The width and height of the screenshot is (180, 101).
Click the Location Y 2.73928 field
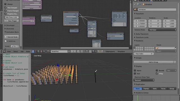[140, 24]
